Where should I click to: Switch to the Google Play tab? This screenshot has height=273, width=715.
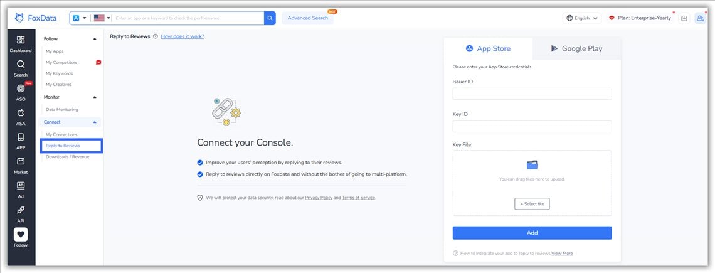[x=576, y=48]
